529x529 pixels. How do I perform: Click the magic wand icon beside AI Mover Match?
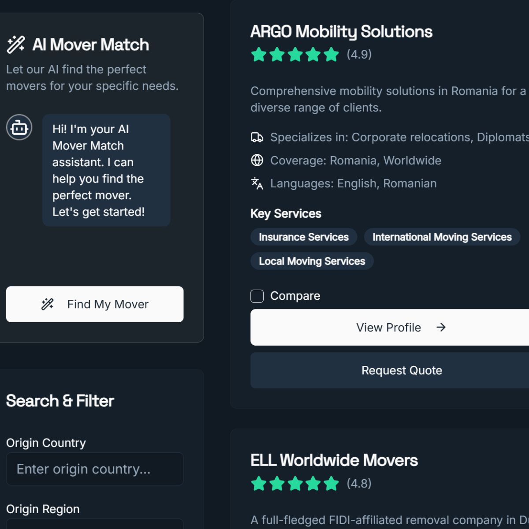[x=16, y=45]
